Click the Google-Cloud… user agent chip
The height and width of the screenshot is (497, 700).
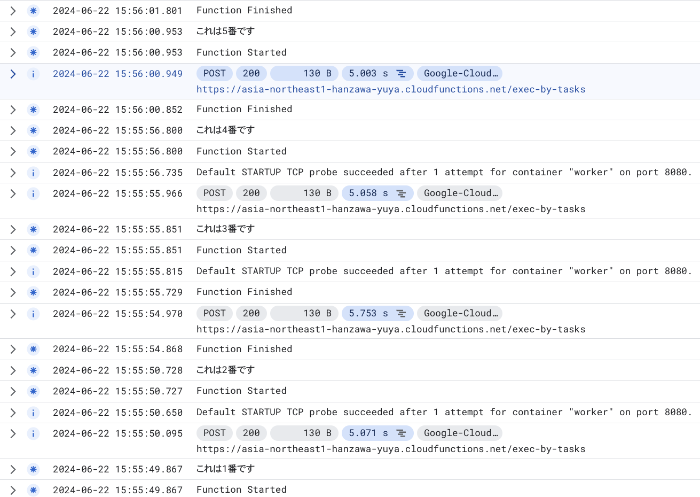[x=460, y=74]
